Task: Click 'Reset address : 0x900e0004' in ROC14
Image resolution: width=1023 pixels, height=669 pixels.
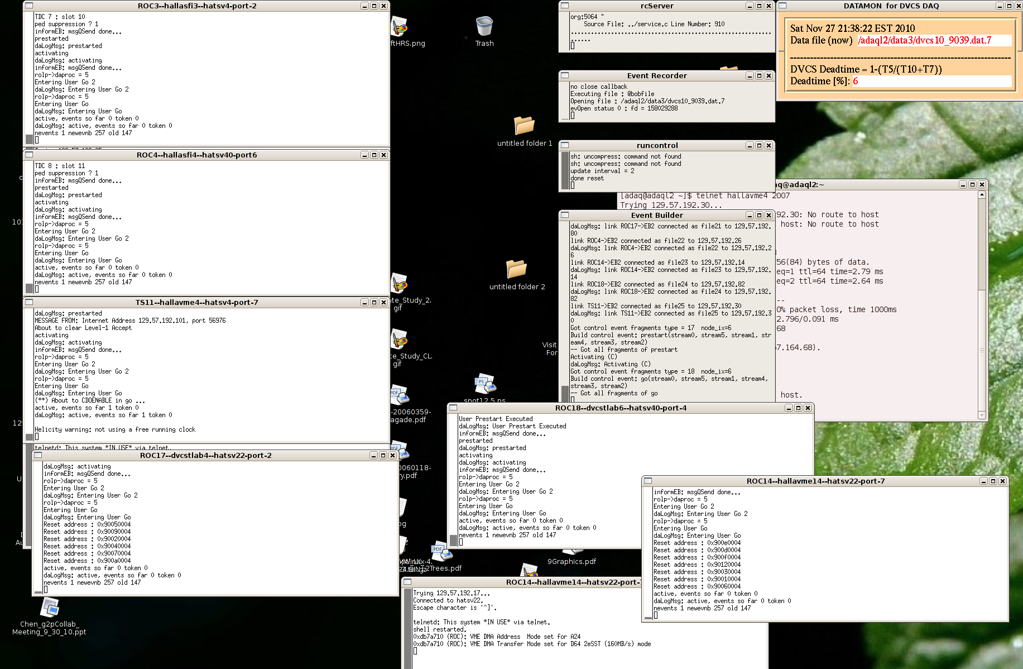Action: (x=697, y=543)
